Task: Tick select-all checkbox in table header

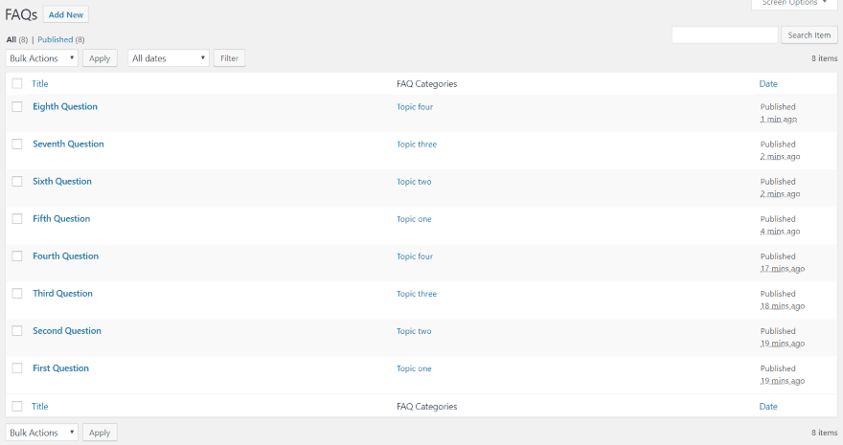Action: [x=17, y=84]
